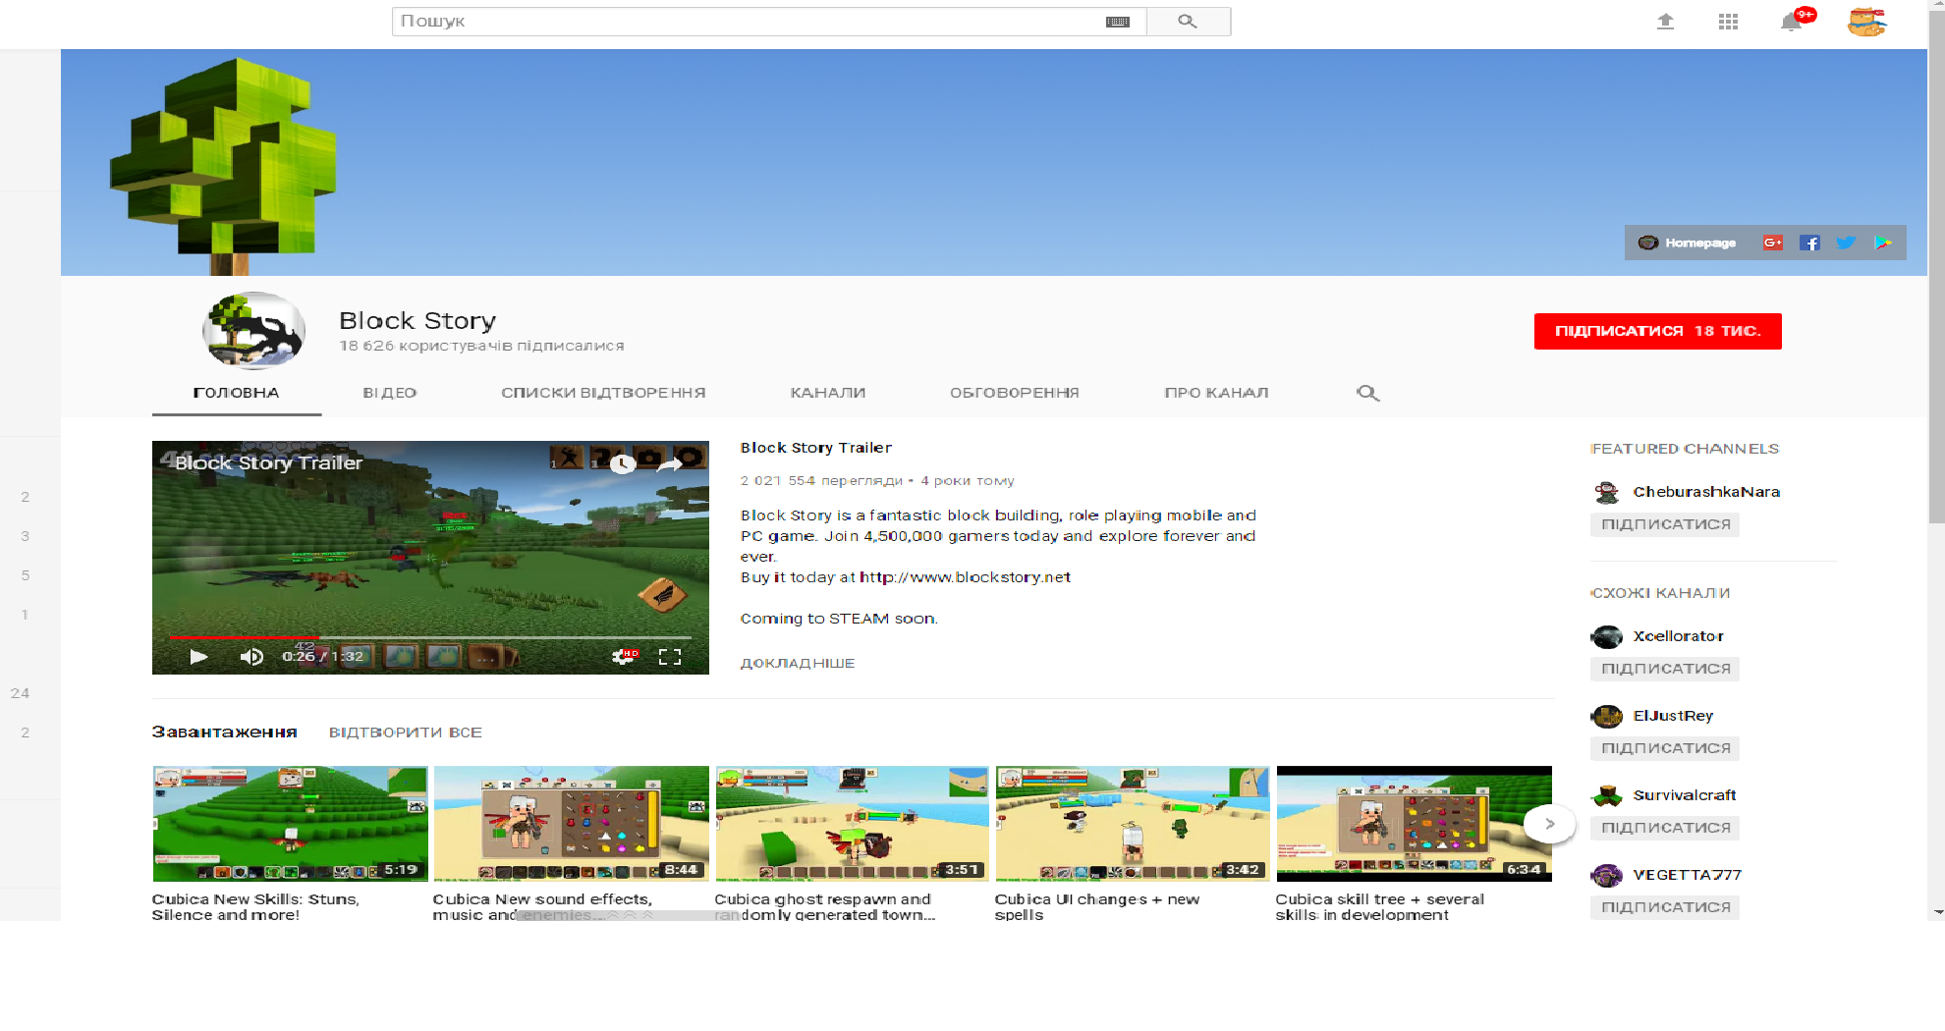
Task: Subscribe to VEGETTA777
Action: 1665,907
